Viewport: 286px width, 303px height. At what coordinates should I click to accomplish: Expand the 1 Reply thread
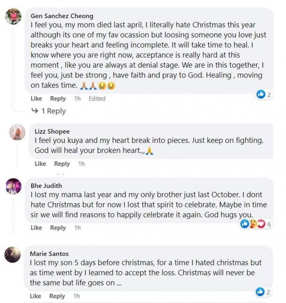49,111
